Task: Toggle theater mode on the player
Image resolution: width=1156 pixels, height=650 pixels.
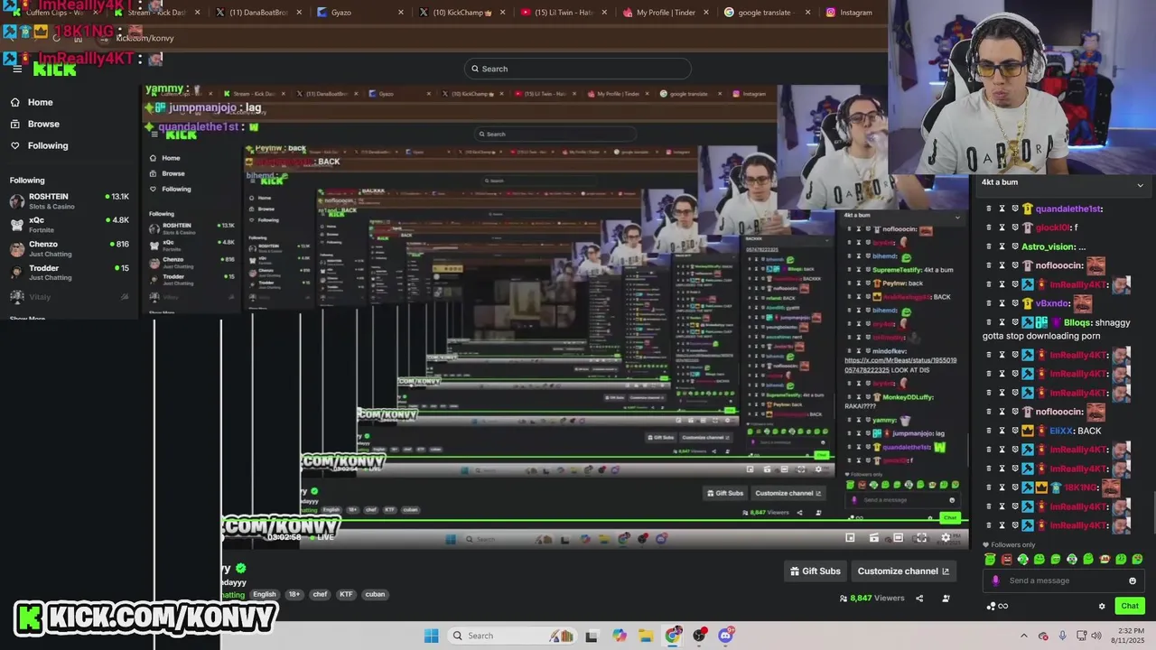Action: [898, 537]
